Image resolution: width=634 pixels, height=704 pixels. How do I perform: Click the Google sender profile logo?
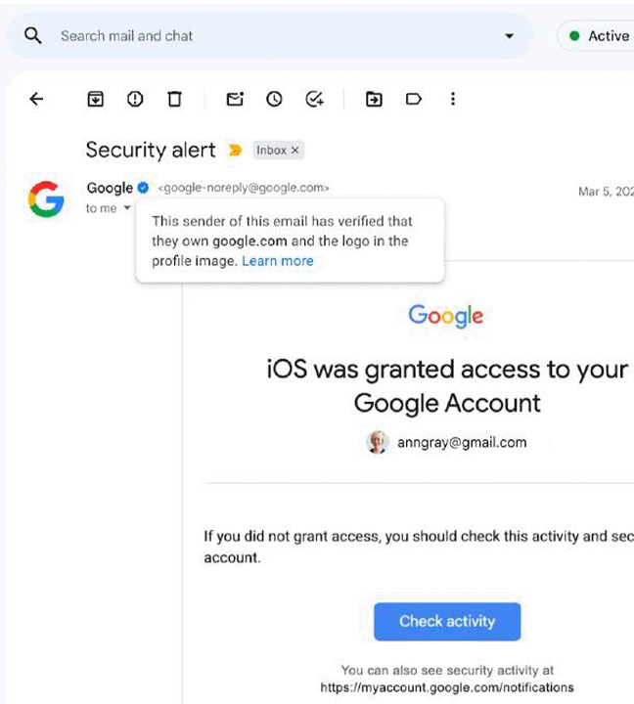pyautogui.click(x=46, y=198)
